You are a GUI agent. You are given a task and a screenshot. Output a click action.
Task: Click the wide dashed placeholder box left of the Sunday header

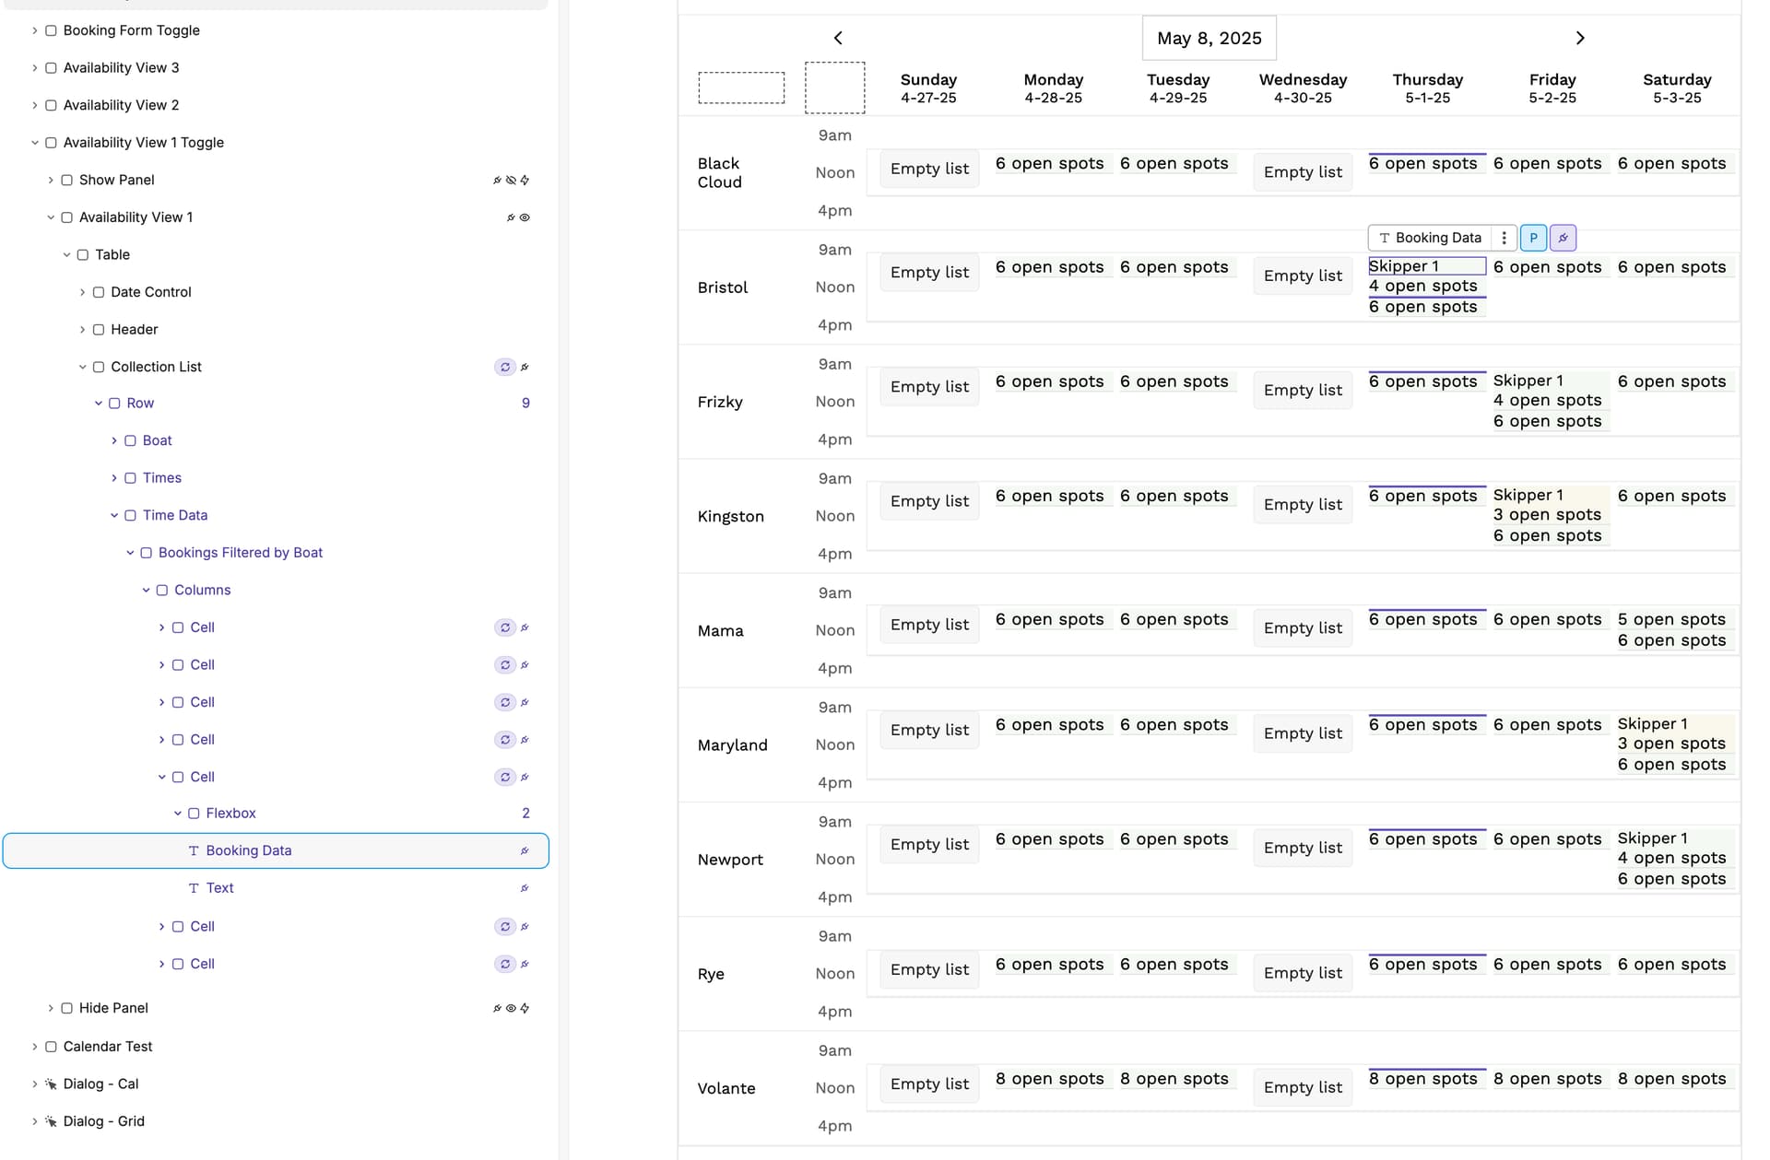point(741,88)
